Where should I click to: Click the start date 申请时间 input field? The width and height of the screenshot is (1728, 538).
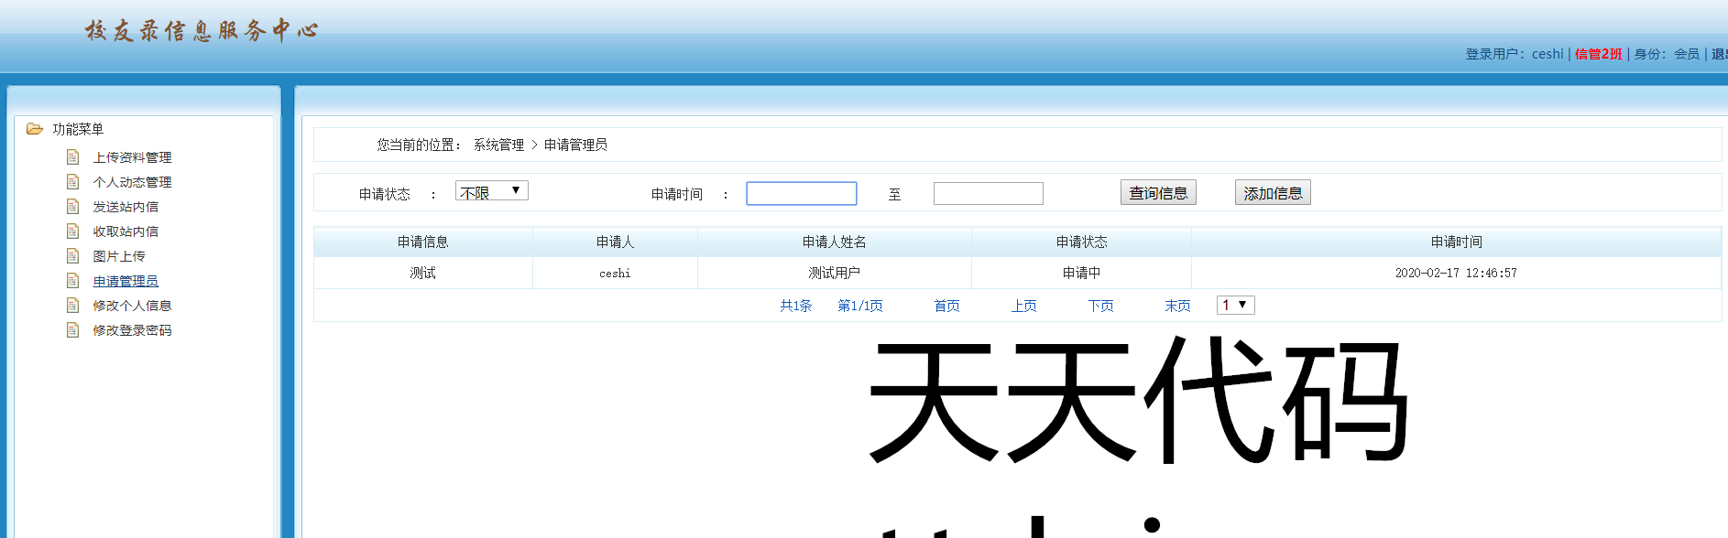coord(801,193)
